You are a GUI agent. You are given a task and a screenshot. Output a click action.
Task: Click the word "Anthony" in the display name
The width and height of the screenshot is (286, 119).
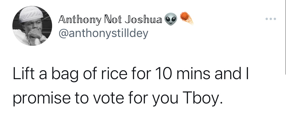[x=79, y=20]
